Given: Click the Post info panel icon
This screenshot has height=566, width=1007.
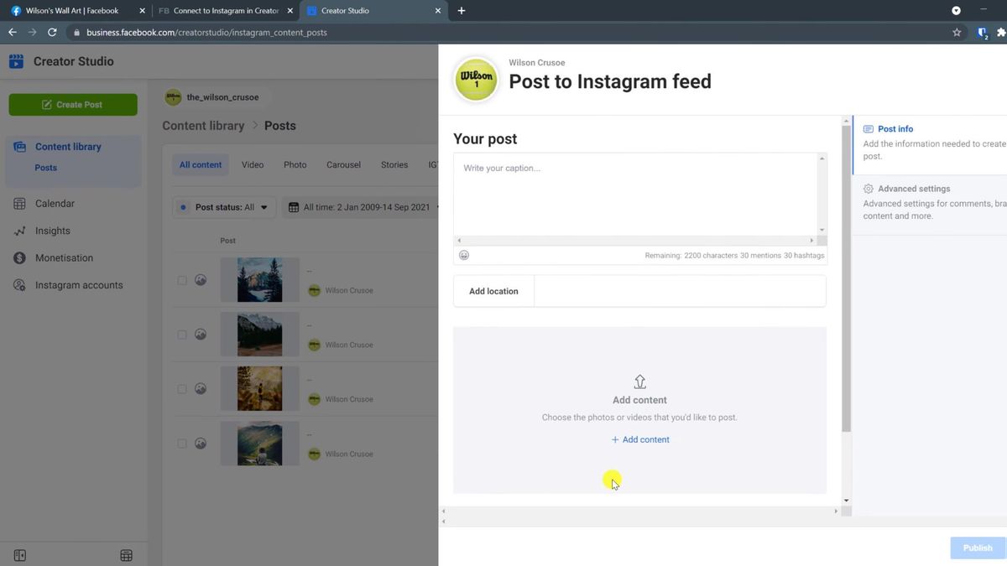Looking at the screenshot, I should pos(869,129).
